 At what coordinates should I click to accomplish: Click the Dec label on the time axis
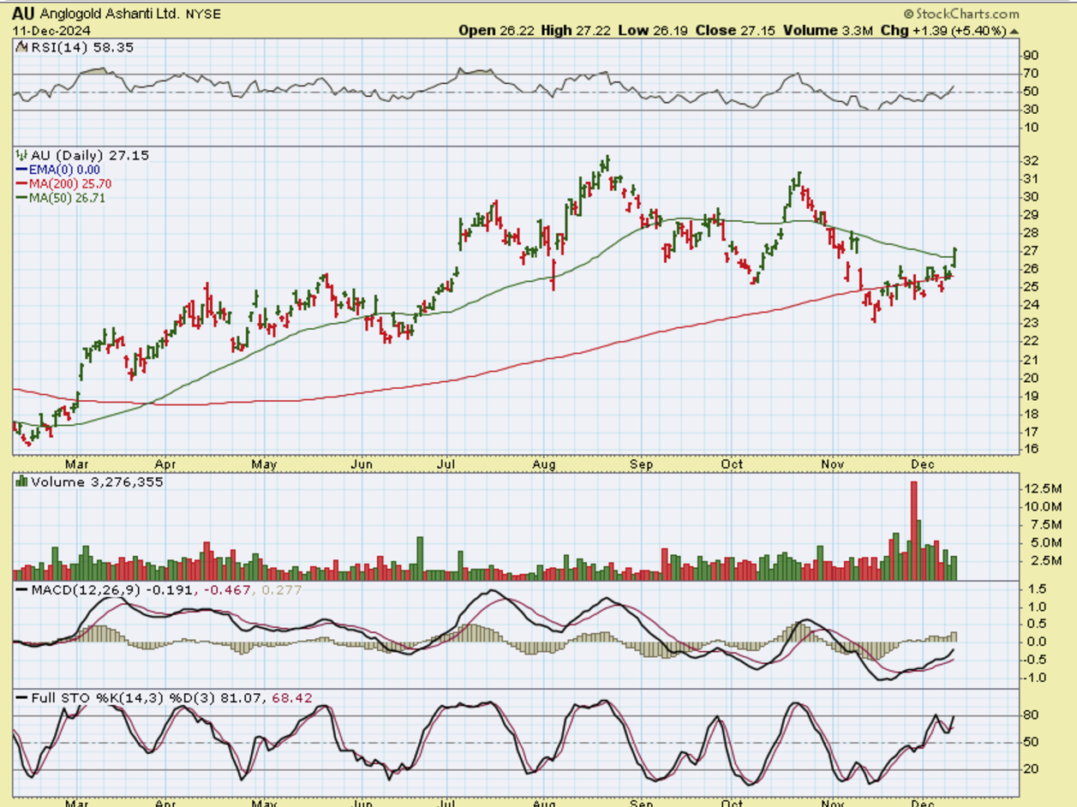[921, 464]
